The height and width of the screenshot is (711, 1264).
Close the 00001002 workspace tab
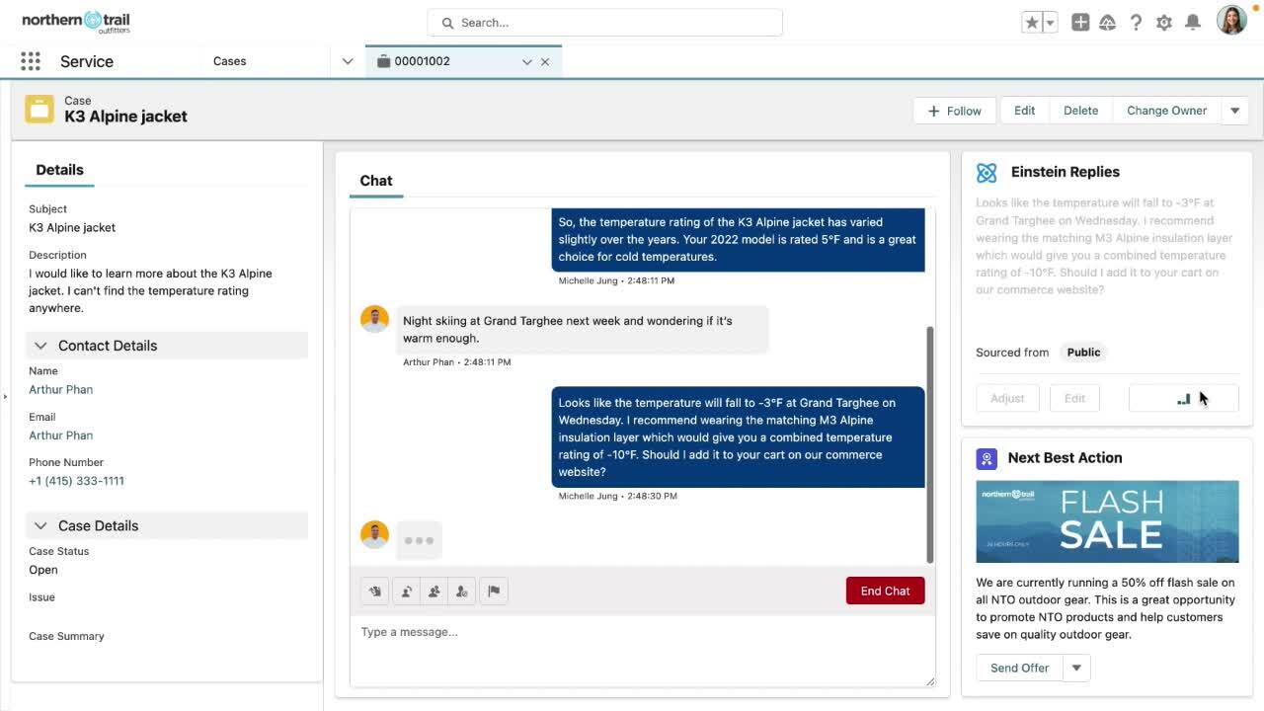pos(545,61)
